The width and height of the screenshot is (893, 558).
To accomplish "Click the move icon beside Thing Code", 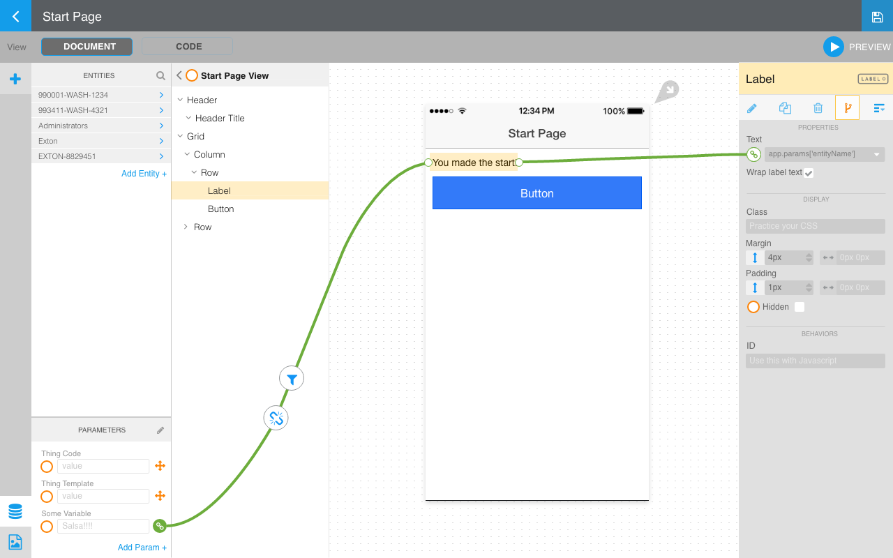I will (160, 466).
